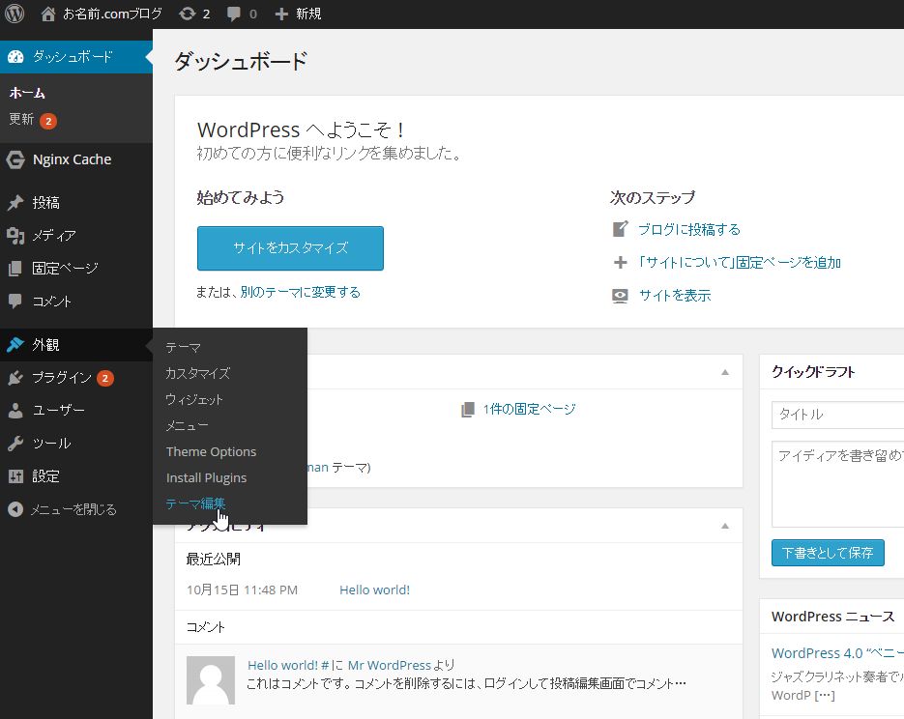Open Theme Options in the submenu
This screenshot has height=719, width=904.
[x=211, y=451]
